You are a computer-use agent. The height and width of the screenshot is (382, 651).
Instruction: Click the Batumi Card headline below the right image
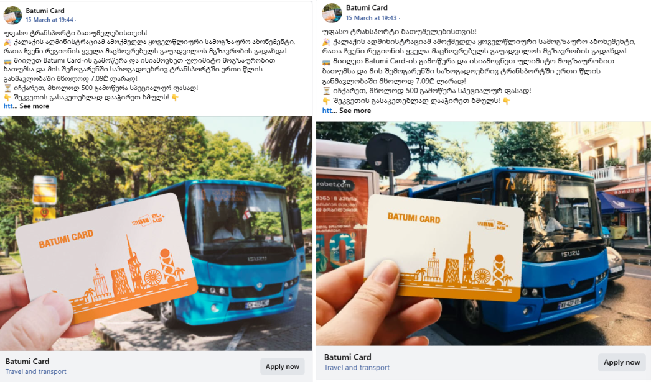347,357
